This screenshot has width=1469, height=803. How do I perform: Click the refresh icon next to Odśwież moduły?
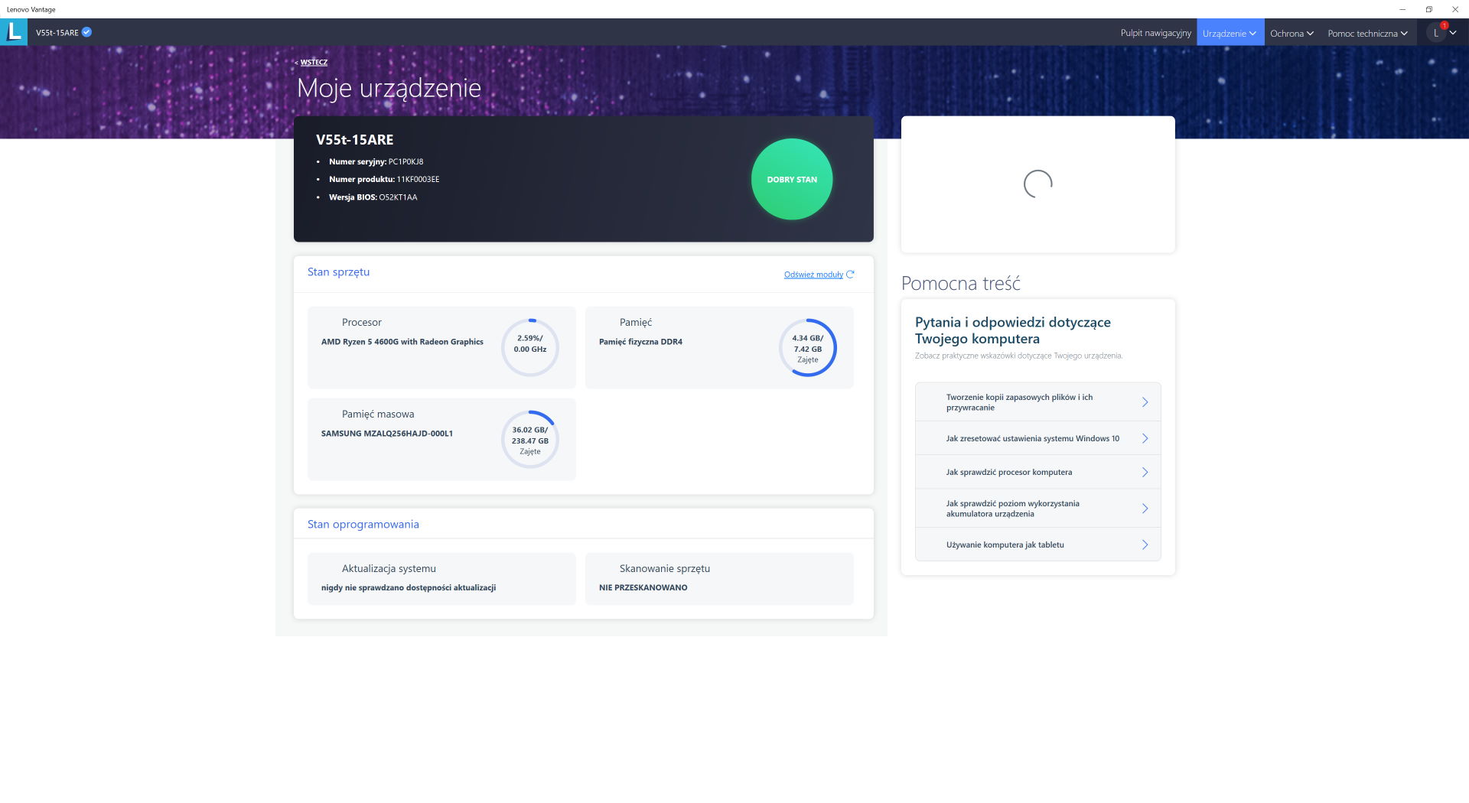(850, 275)
